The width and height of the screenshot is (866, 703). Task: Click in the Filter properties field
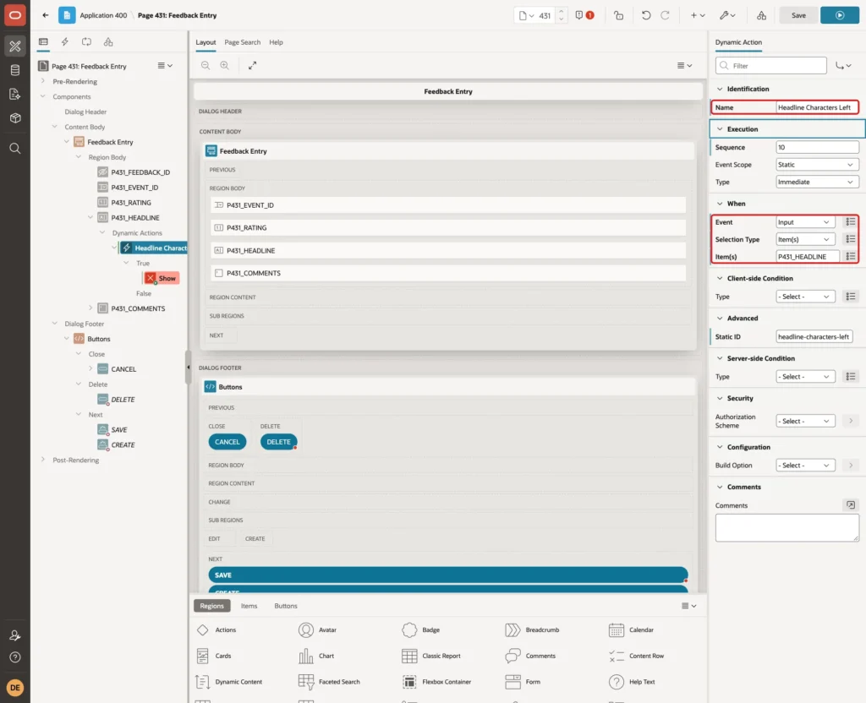pyautogui.click(x=770, y=66)
